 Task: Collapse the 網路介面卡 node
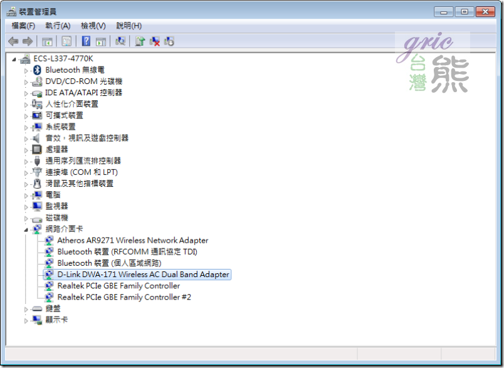[26, 229]
